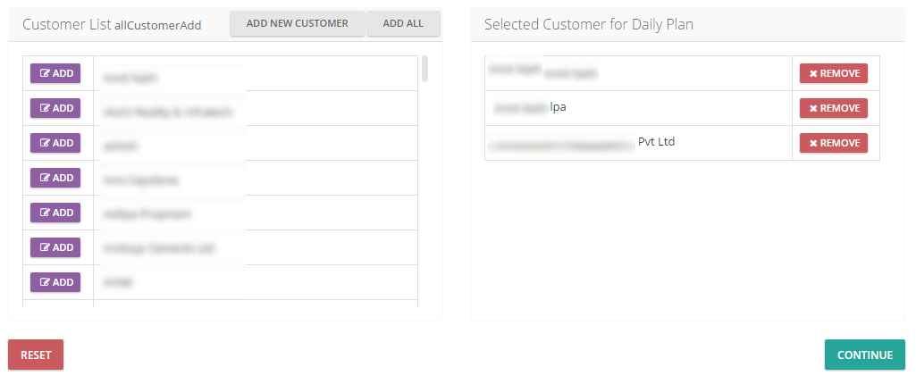This screenshot has height=376, width=916.
Task: Click edit icon on fourth ADD button
Action: point(45,178)
